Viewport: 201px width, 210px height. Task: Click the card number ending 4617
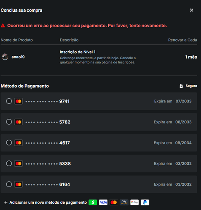click(x=48, y=143)
